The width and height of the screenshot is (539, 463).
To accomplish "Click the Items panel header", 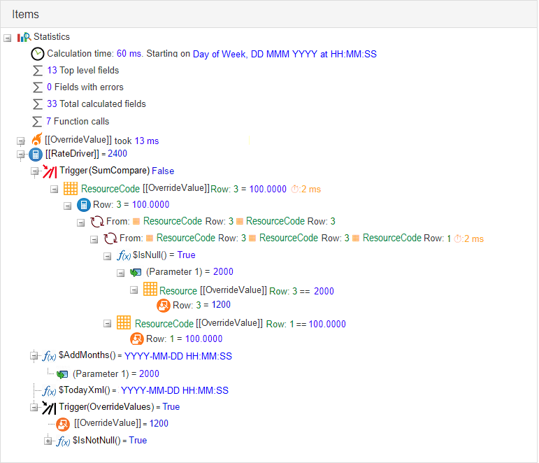I will point(26,14).
